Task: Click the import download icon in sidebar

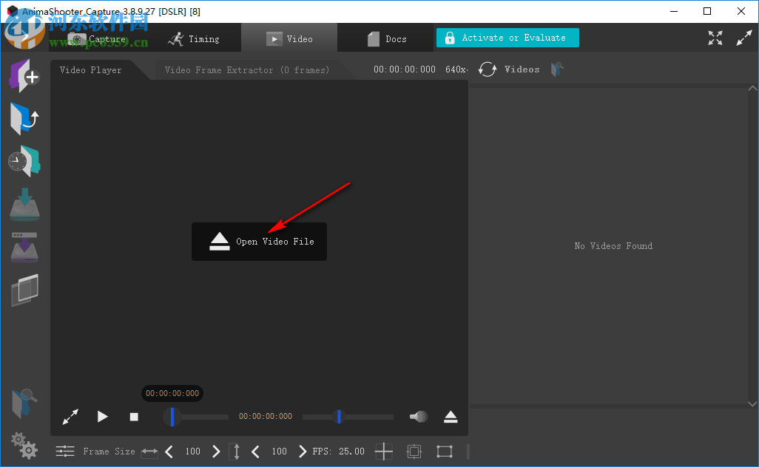Action: [x=24, y=205]
